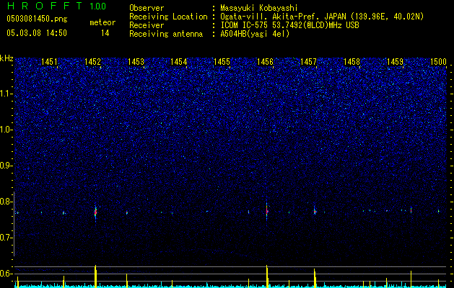The width and height of the screenshot is (454, 288).
Task: Click the Receiving antenna label
Action: pyautogui.click(x=166, y=34)
